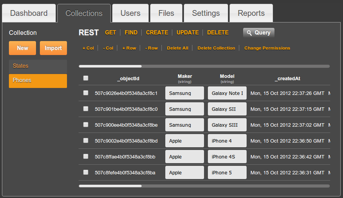Select the States collection in the sidebar
Image resolution: width=343 pixels, height=198 pixels.
pos(38,66)
